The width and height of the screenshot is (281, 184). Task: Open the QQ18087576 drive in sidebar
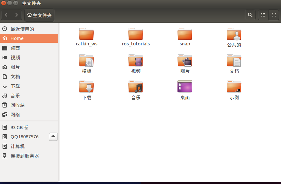(x=24, y=137)
